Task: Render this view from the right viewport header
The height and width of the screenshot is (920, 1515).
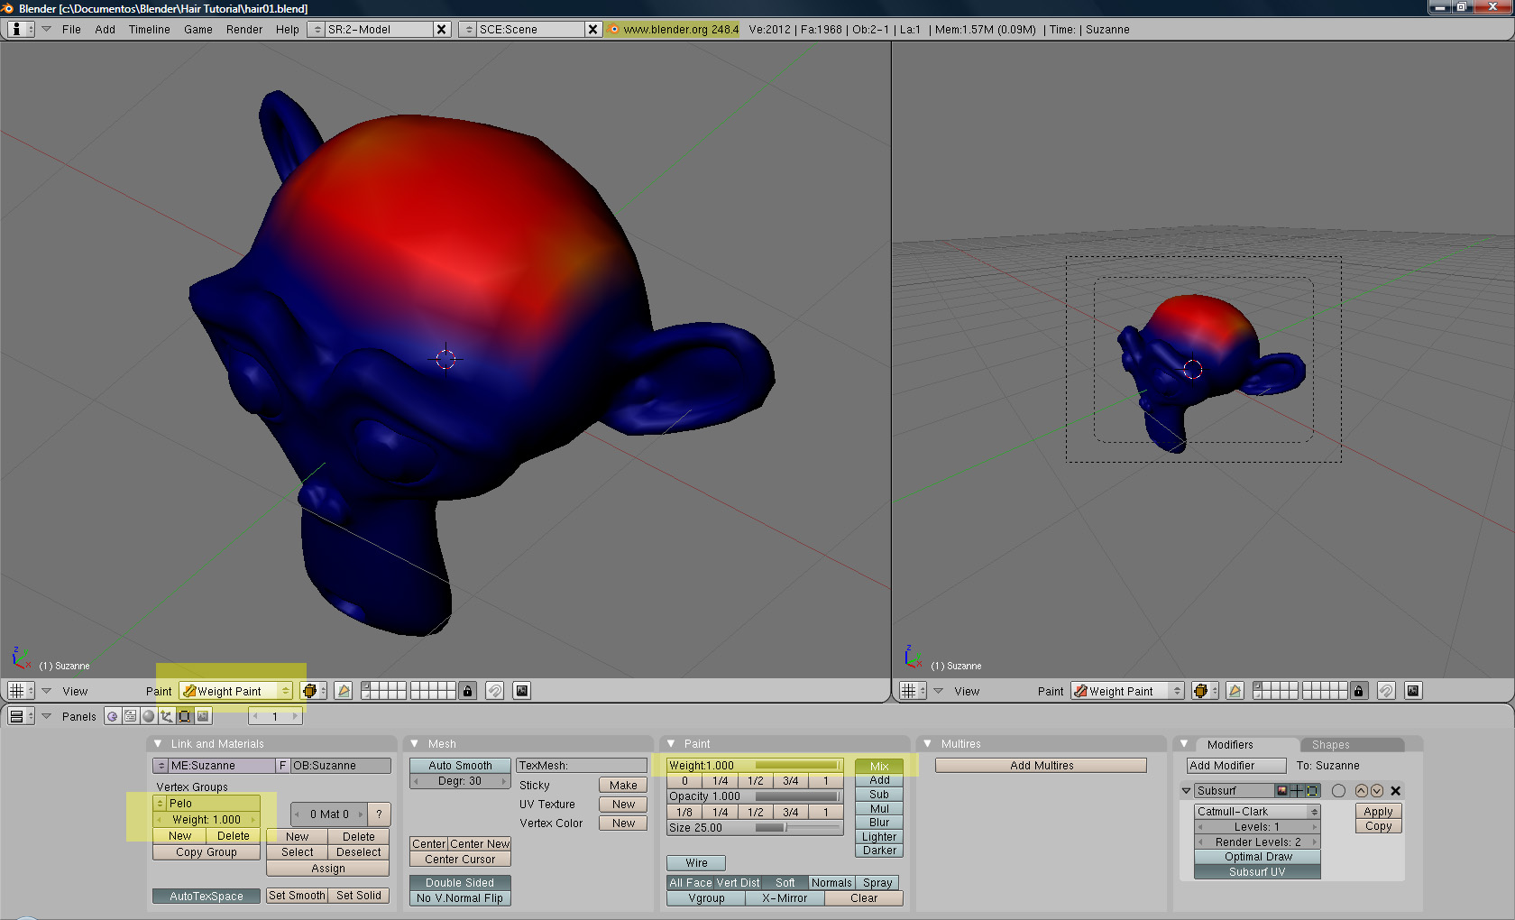Action: coord(1413,691)
